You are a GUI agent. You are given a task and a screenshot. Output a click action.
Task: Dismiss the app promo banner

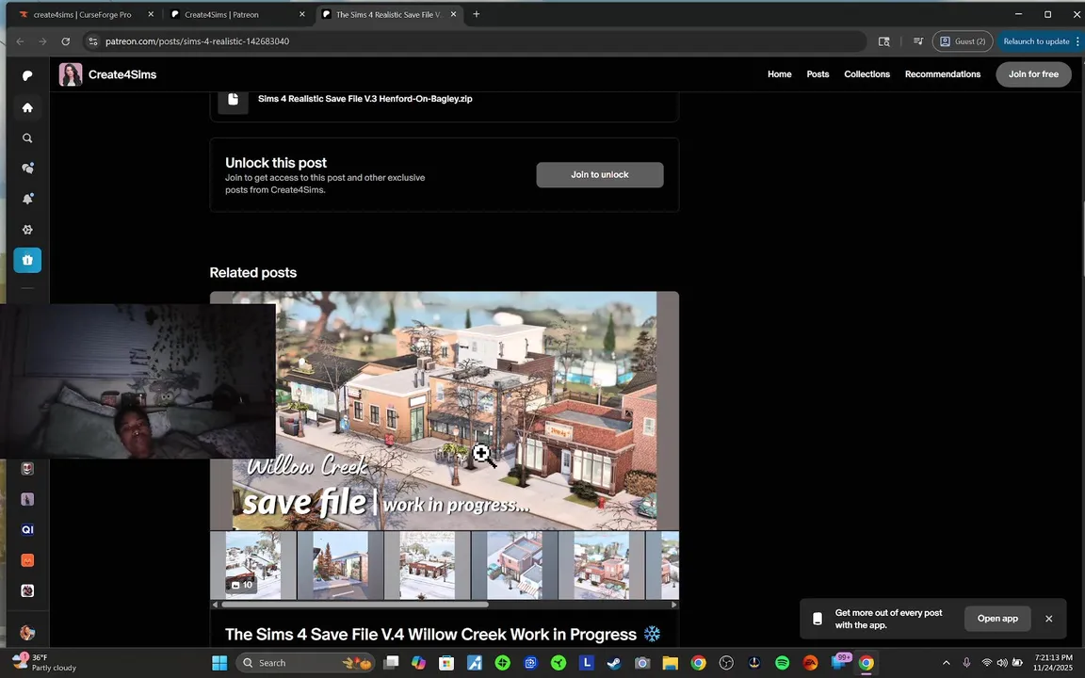click(1048, 619)
